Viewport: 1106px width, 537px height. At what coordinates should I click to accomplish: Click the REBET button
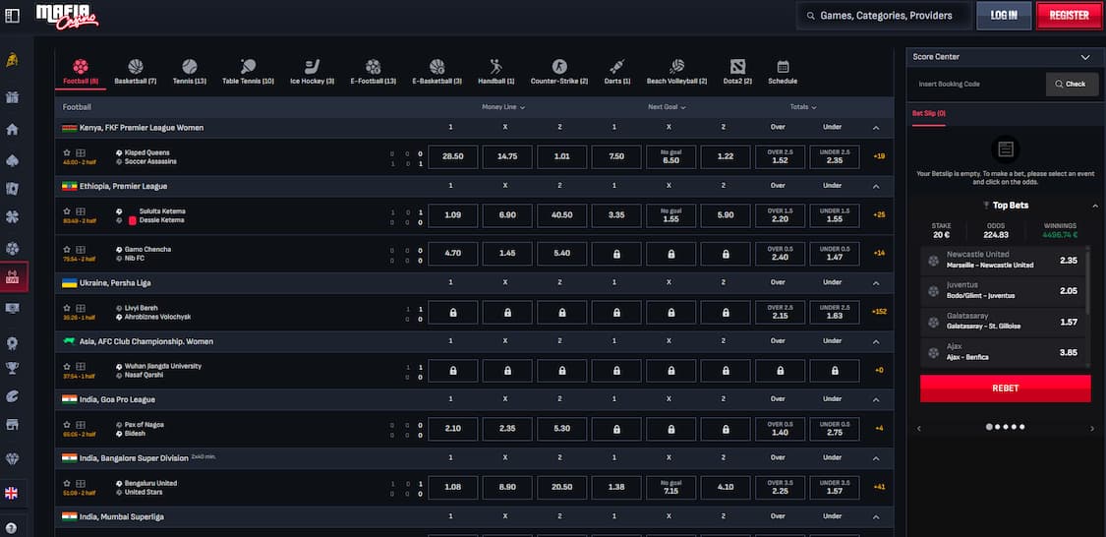point(1005,388)
